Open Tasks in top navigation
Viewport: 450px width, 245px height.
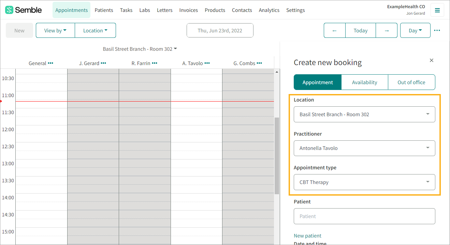click(x=126, y=10)
